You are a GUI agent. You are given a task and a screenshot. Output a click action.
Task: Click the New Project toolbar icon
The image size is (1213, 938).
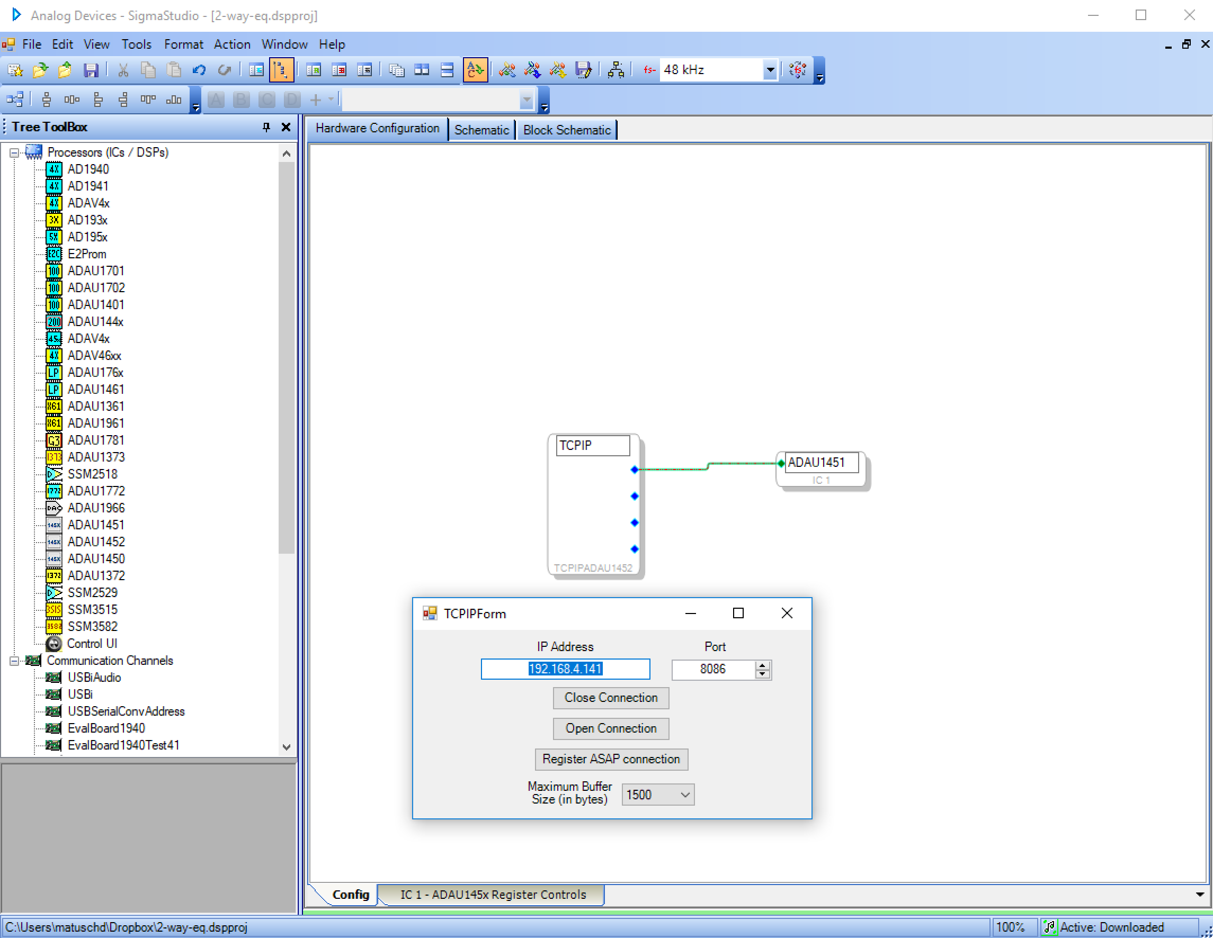click(15, 70)
